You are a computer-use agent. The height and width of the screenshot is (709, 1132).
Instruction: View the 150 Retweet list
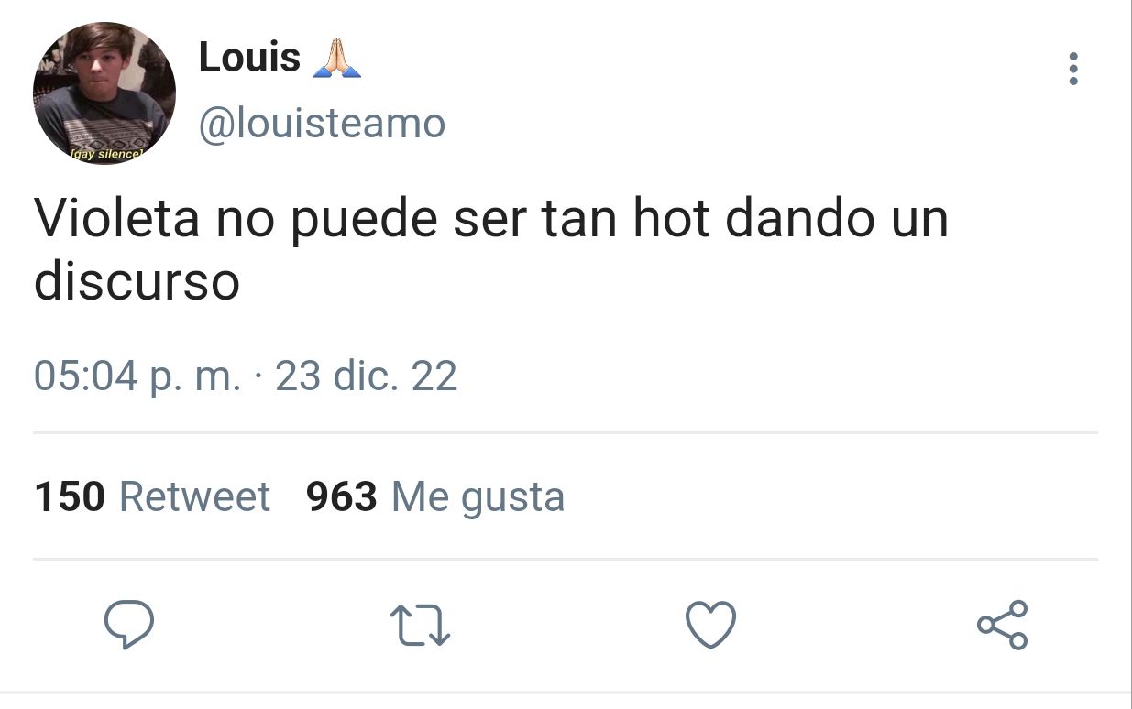pyautogui.click(x=152, y=496)
